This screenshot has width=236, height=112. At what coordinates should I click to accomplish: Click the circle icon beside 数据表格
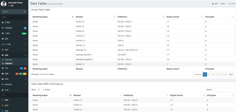[x=3, y=64]
